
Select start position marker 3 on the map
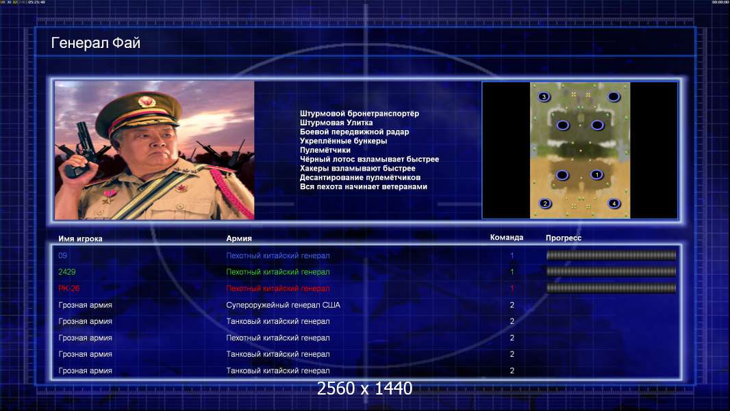543,97
